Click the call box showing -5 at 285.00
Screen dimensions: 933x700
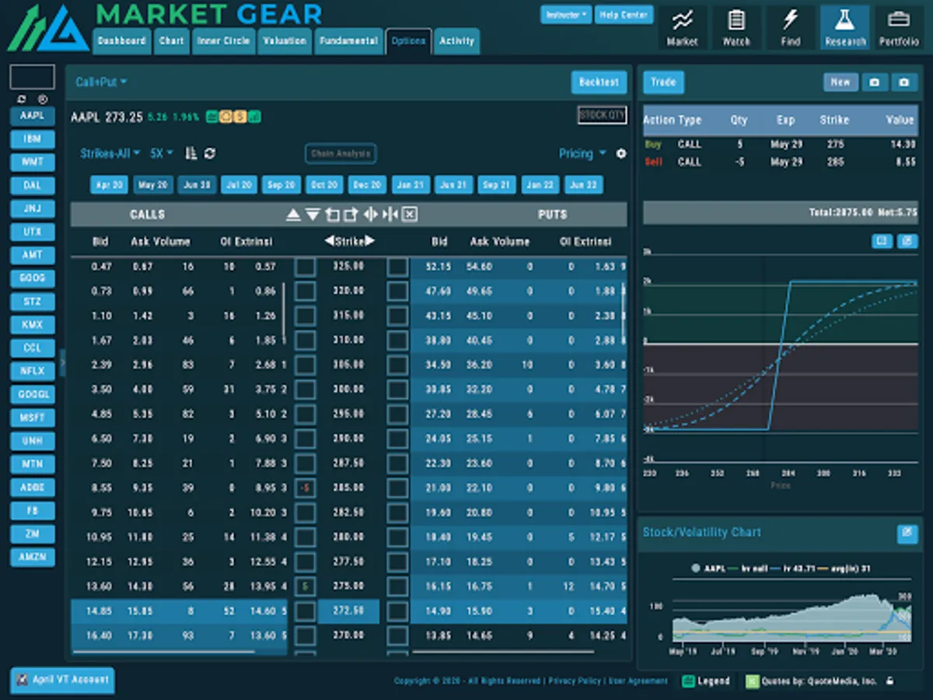coord(306,488)
